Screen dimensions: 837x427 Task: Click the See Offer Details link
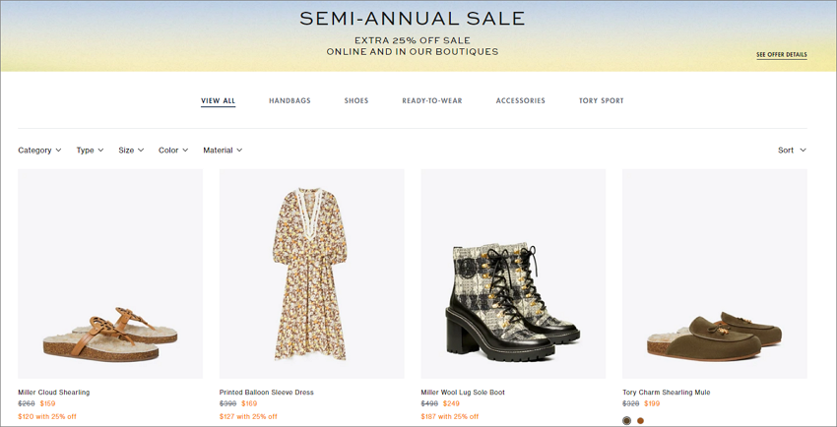coord(782,55)
